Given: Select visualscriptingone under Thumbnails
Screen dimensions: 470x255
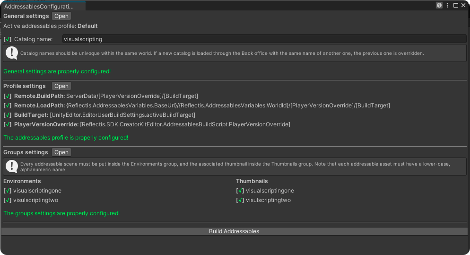Looking at the screenshot, I should [x=270, y=191].
